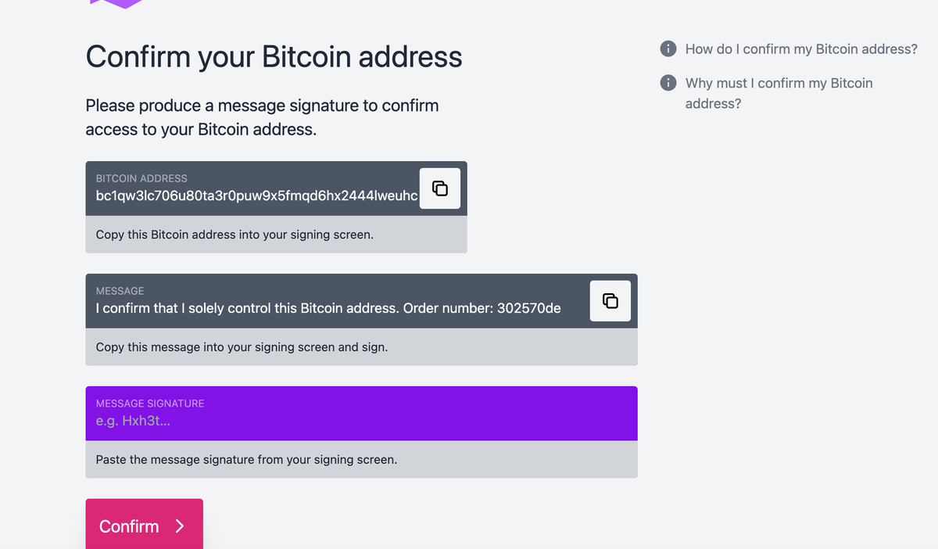Image resolution: width=938 pixels, height=549 pixels.
Task: Click the "Please produce a message signature" paragraph
Action: click(262, 117)
